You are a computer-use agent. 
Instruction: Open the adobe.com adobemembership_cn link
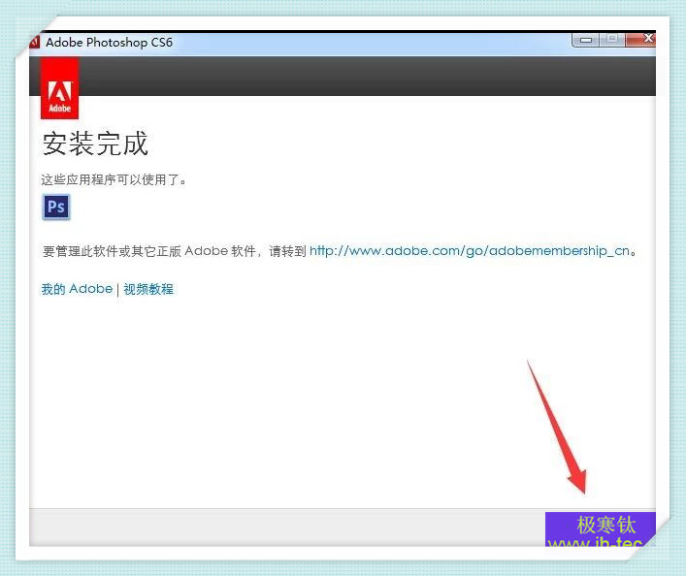(x=470, y=250)
